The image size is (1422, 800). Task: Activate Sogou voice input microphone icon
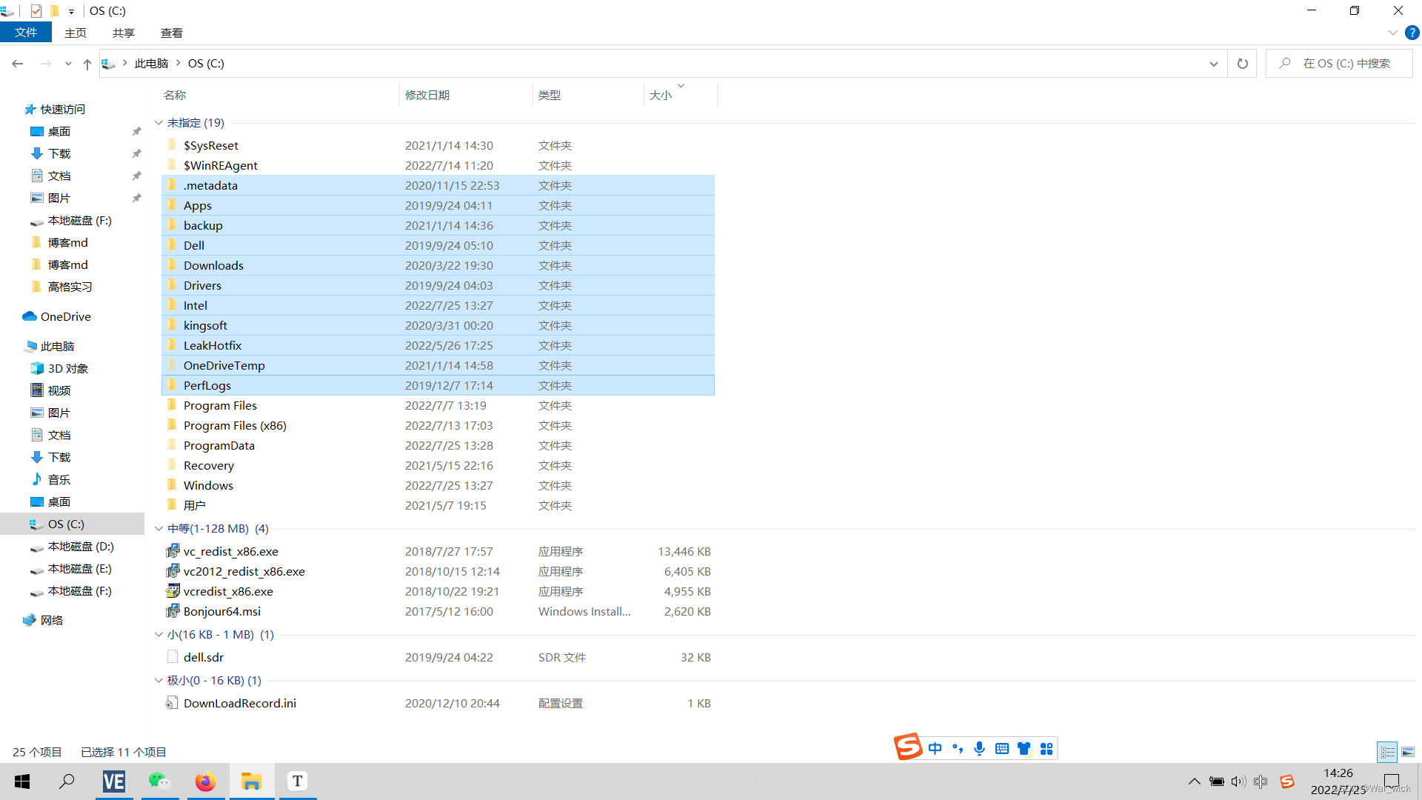979,748
